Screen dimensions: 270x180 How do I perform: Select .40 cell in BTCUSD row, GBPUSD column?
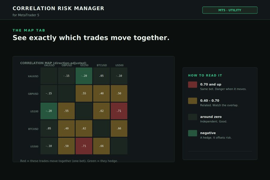tap(66, 128)
